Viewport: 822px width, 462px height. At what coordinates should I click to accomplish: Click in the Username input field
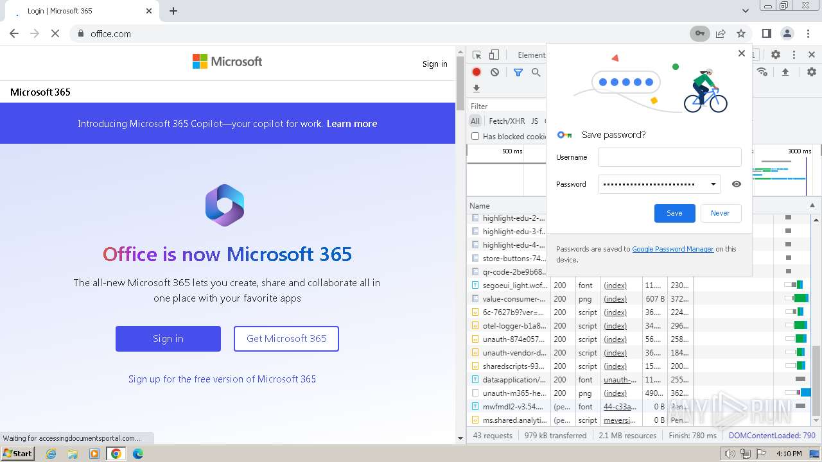click(x=669, y=157)
